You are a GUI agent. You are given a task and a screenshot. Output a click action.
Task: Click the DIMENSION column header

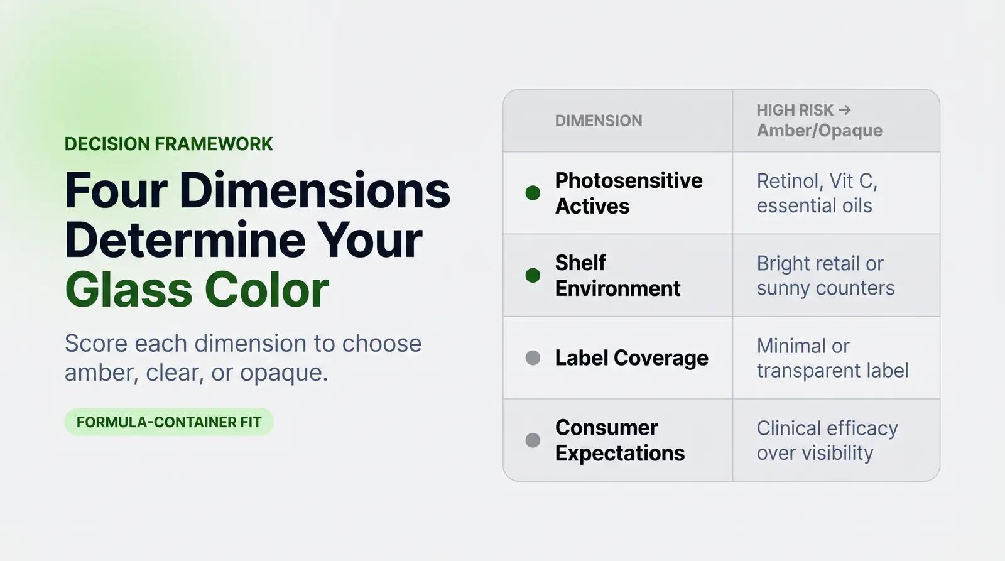(x=599, y=121)
